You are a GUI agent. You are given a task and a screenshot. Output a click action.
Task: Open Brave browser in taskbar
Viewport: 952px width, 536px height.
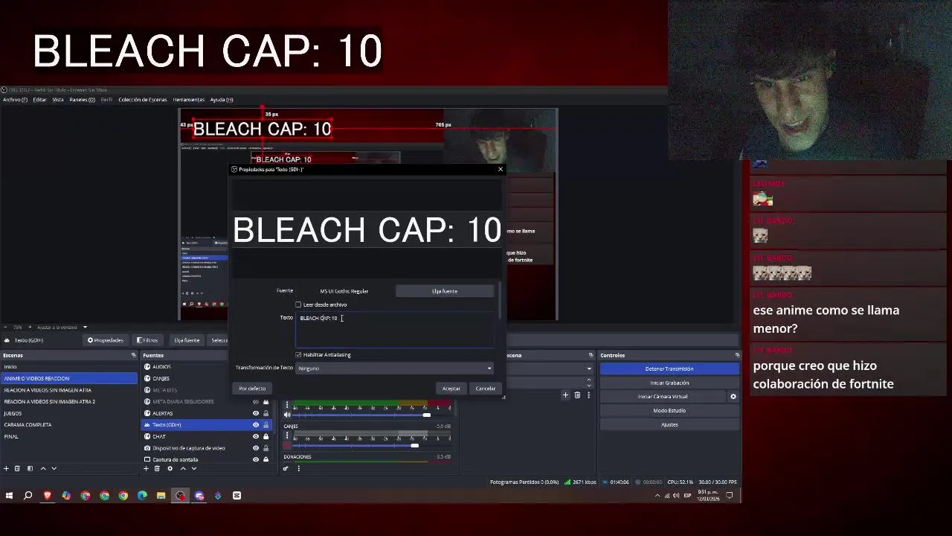click(x=48, y=496)
